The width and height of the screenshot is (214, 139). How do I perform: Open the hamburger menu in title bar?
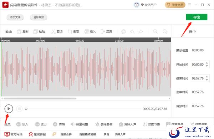[189, 5]
